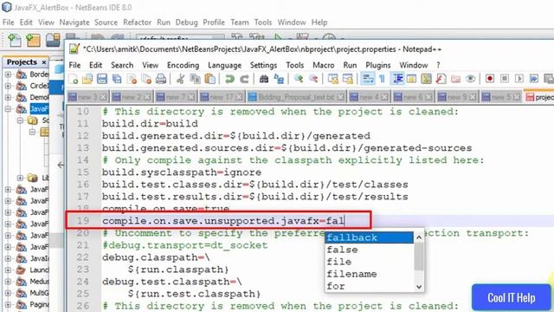Image resolution: width=554 pixels, height=312 pixels.
Task: Close the new 2 tab via its X
Action: (x=147, y=96)
